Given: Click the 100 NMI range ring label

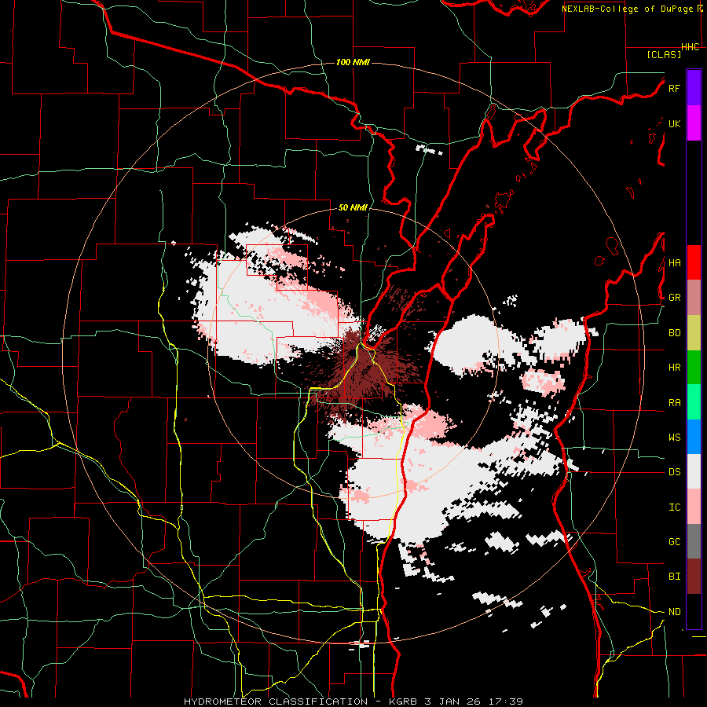Looking at the screenshot, I should tap(353, 62).
